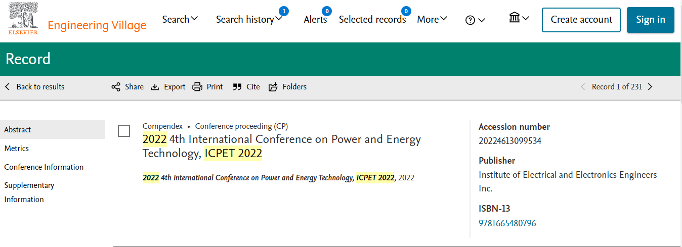Expand the Search dropdown menu
This screenshot has width=682, height=247.
180,19
